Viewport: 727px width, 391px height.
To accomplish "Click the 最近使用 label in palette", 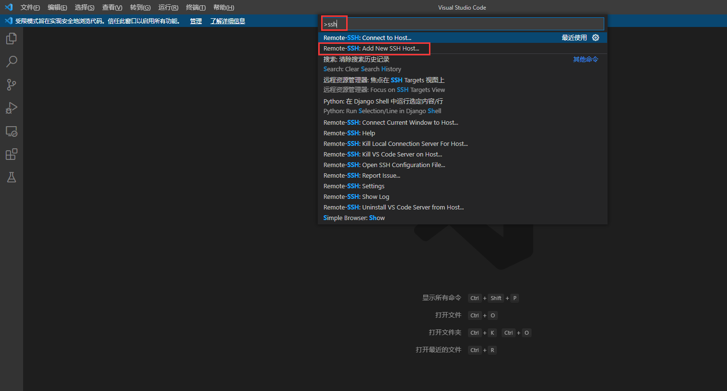I will click(574, 38).
